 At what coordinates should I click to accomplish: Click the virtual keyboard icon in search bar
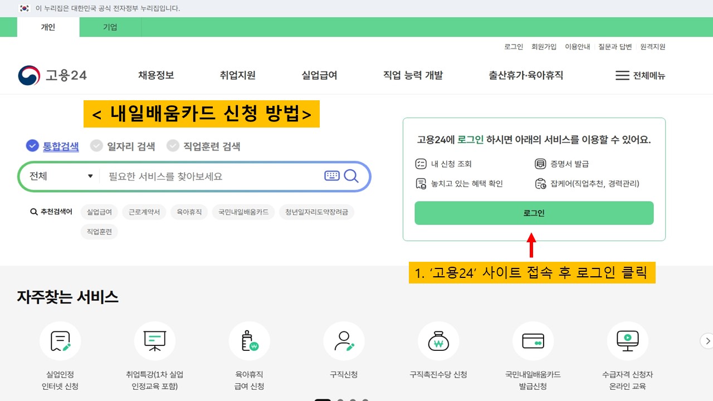(332, 176)
